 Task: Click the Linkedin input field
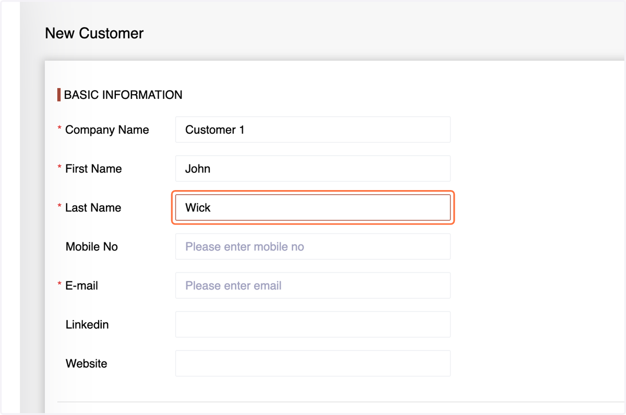click(313, 324)
